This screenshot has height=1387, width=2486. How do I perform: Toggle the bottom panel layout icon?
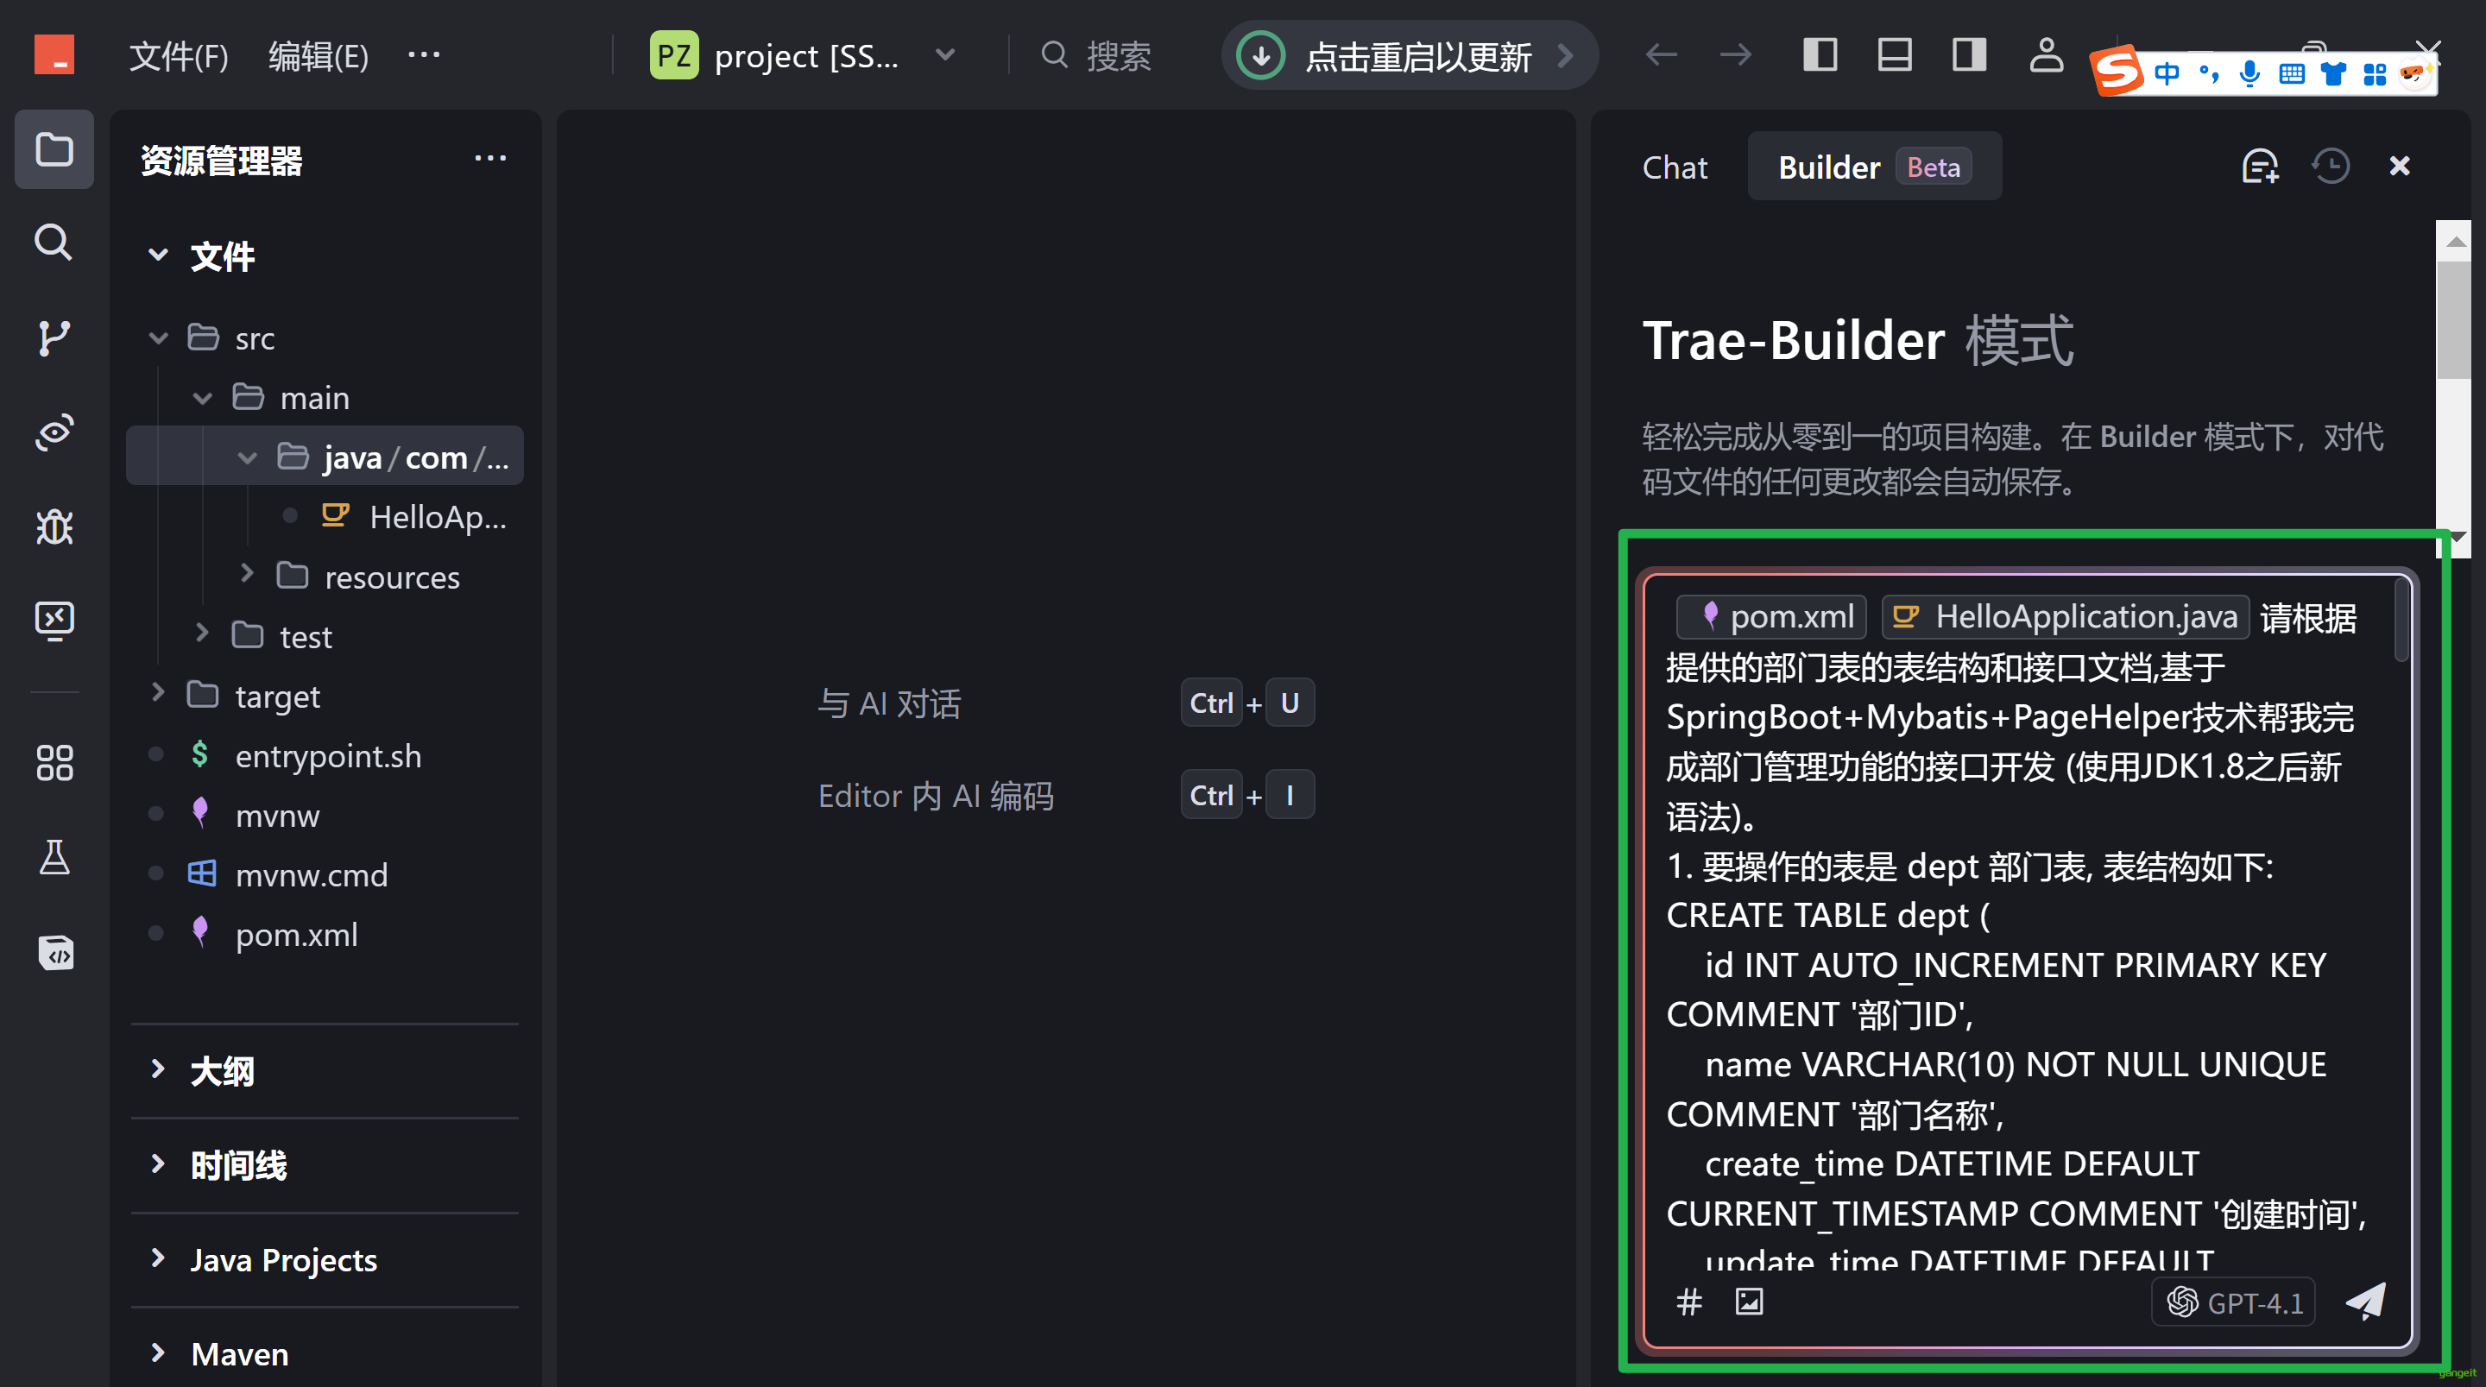[x=1895, y=55]
